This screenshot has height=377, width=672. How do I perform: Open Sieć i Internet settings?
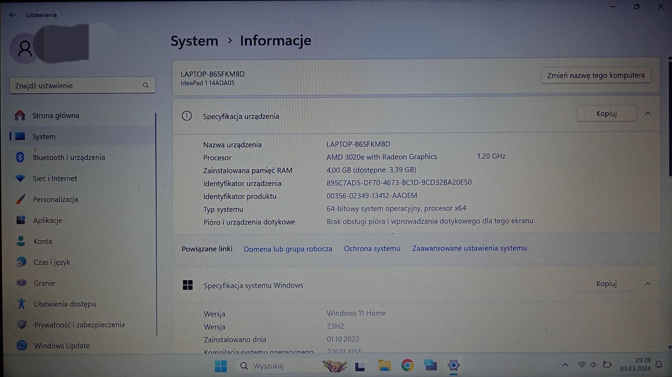[55, 178]
